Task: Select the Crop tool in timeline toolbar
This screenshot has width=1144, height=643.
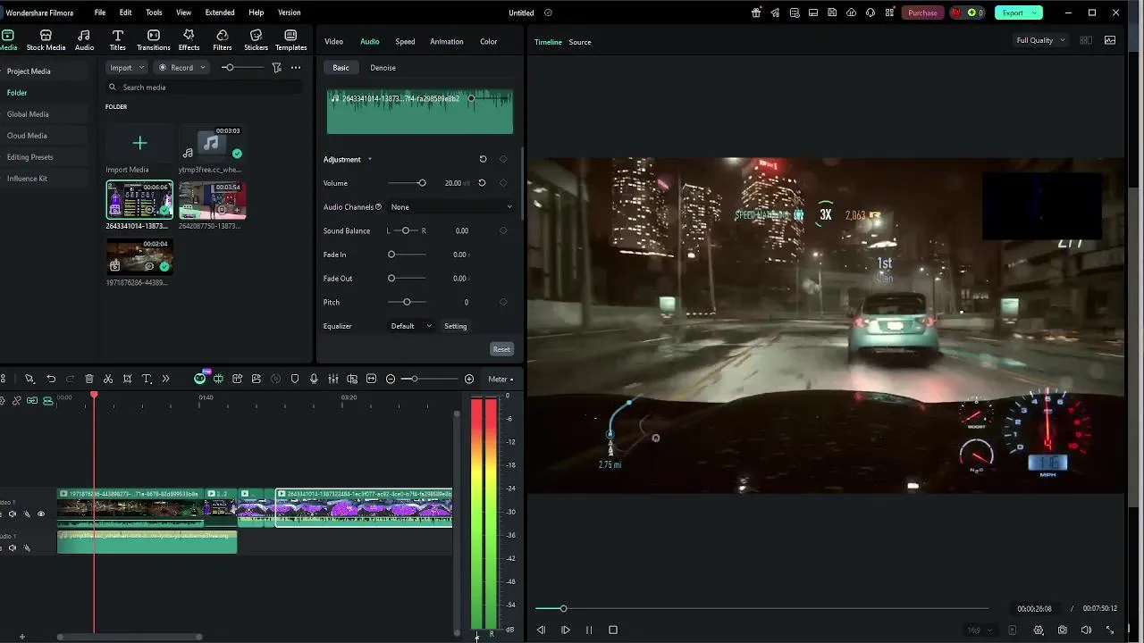Action: tap(128, 380)
